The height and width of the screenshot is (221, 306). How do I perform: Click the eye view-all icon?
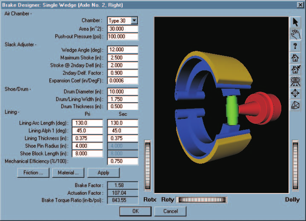coord(295,81)
